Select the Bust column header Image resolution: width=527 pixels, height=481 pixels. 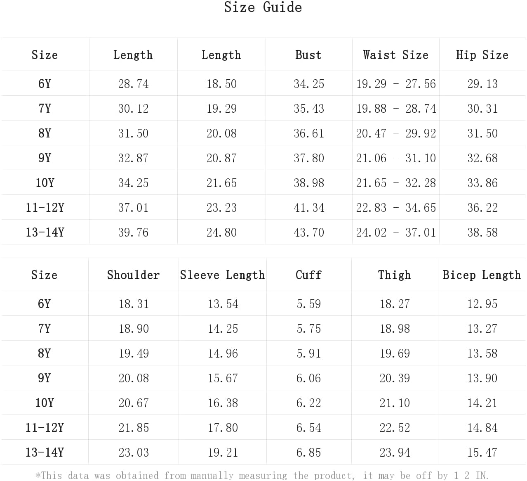coord(308,55)
